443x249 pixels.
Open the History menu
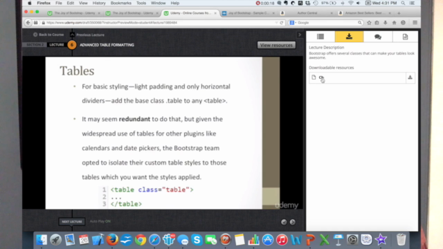coord(99,3)
